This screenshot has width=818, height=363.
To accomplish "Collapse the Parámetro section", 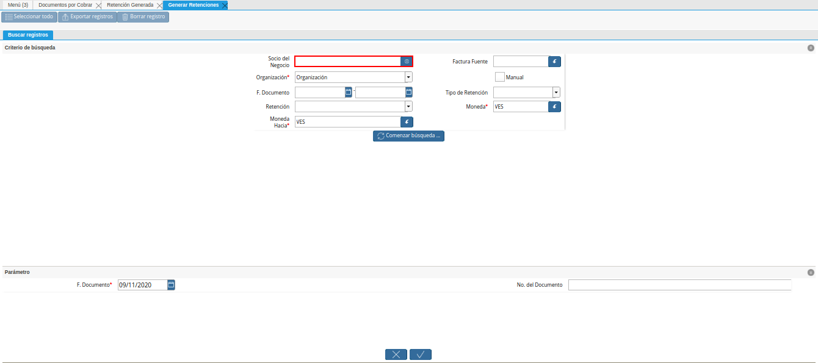I will (x=811, y=273).
